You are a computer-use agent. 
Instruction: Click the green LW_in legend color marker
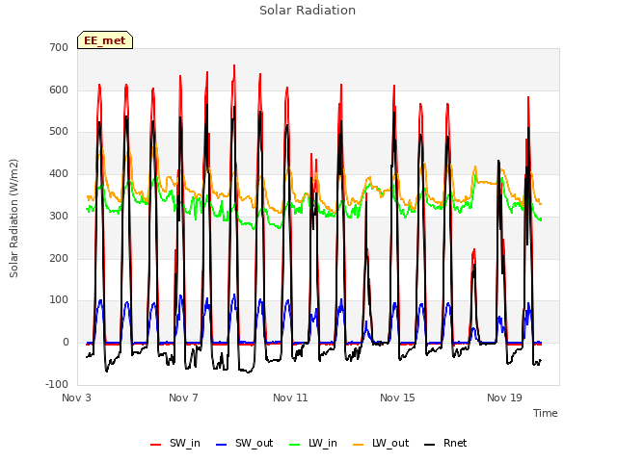coord(295,445)
